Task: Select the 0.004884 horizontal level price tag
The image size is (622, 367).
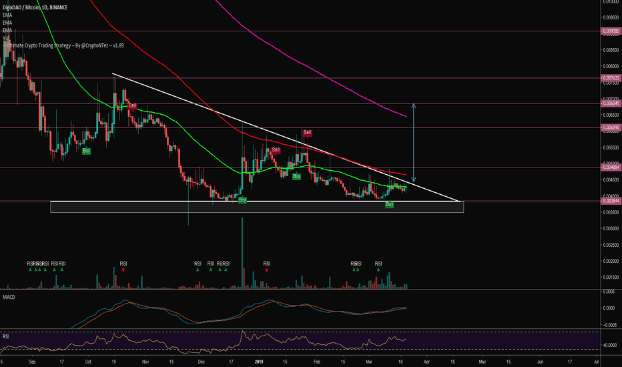Action: coord(611,167)
